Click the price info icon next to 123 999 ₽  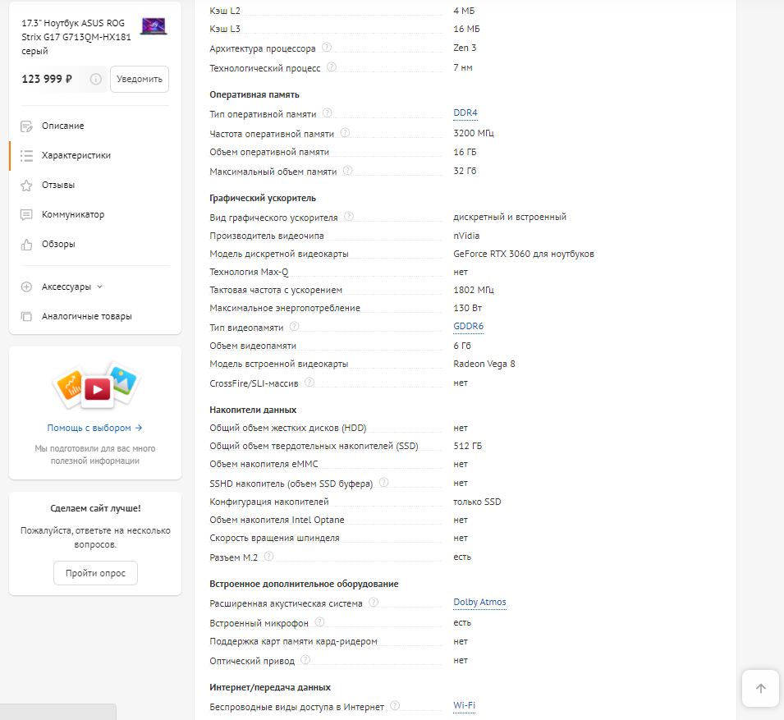95,79
